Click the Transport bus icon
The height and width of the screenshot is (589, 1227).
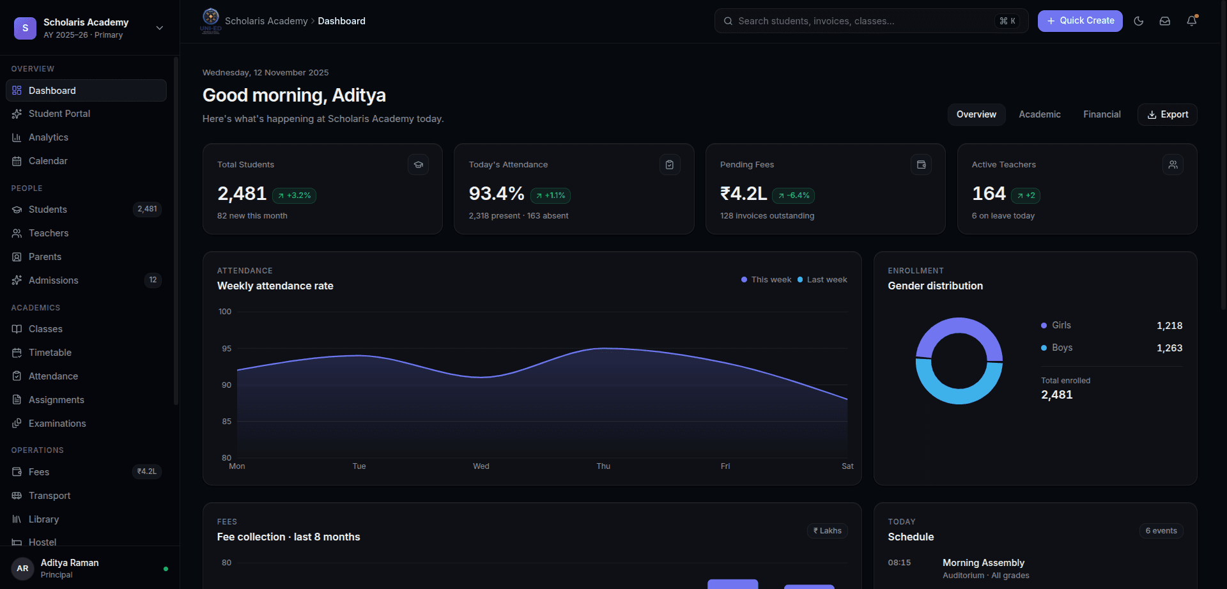coord(17,496)
